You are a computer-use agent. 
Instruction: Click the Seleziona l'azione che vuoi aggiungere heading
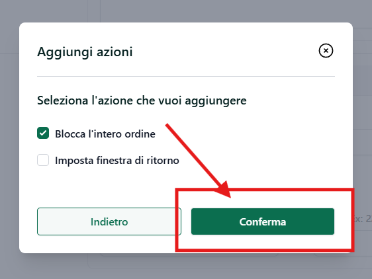(142, 100)
